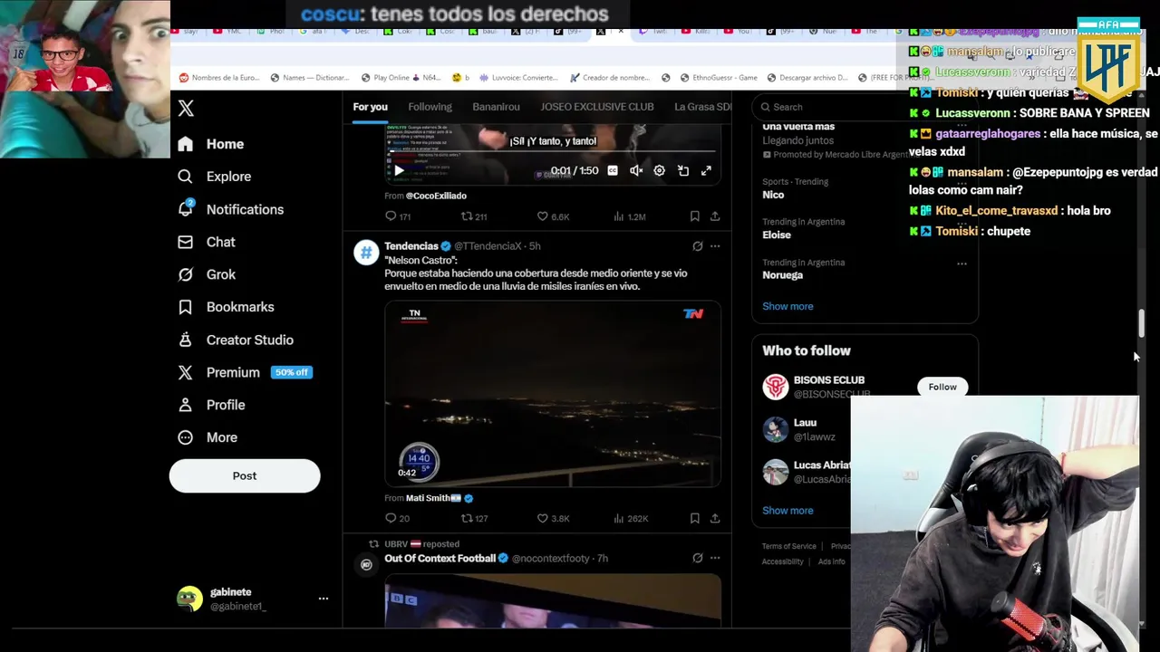Open the Terms of Service link
Screen dimensions: 1160x652
[x=788, y=546]
